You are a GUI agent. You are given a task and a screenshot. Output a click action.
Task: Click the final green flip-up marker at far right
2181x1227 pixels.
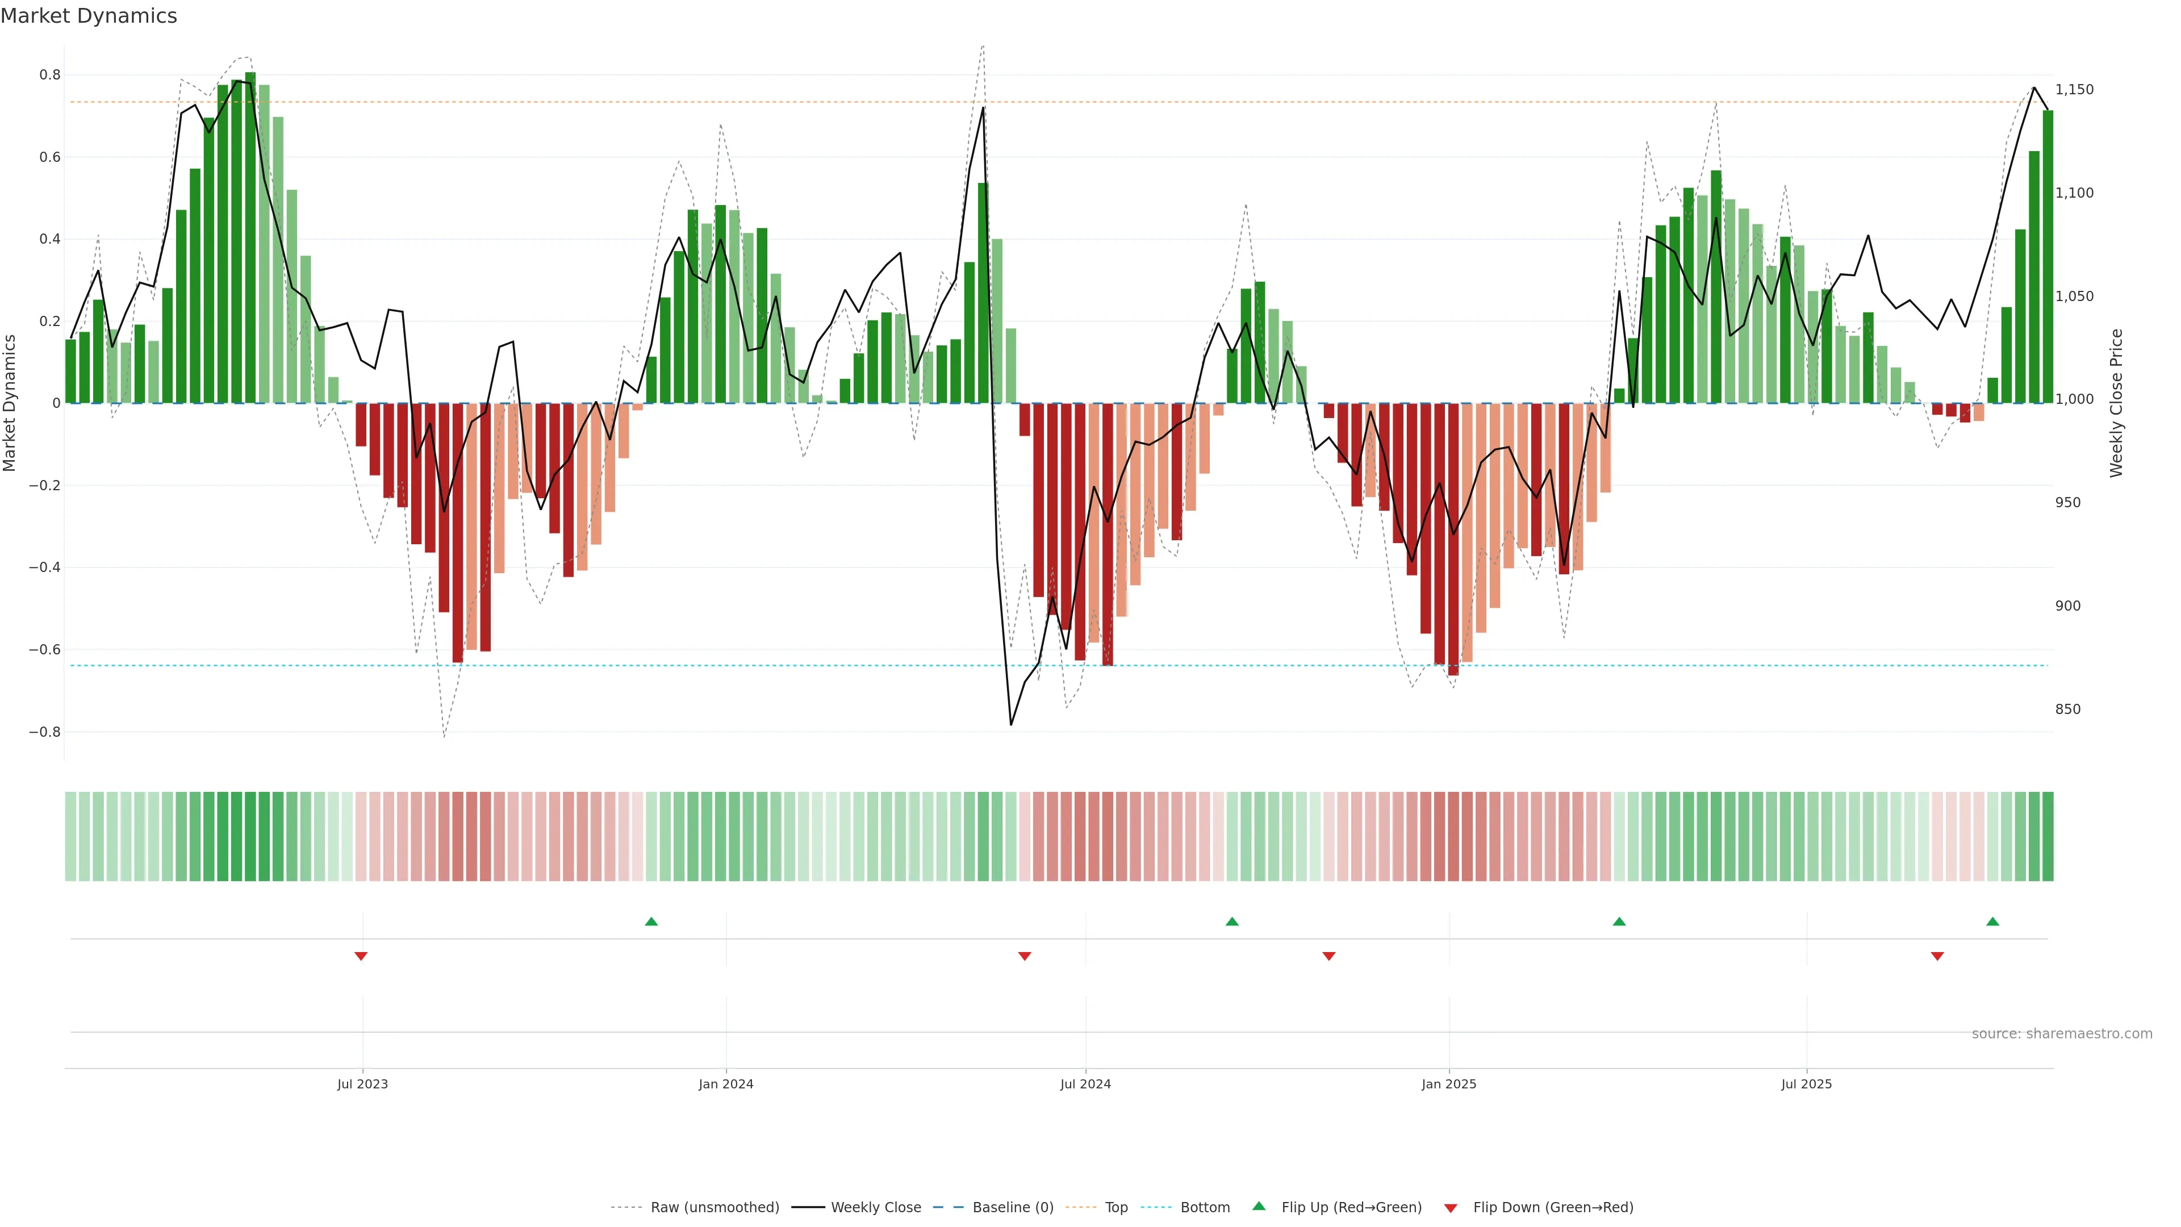click(1992, 921)
